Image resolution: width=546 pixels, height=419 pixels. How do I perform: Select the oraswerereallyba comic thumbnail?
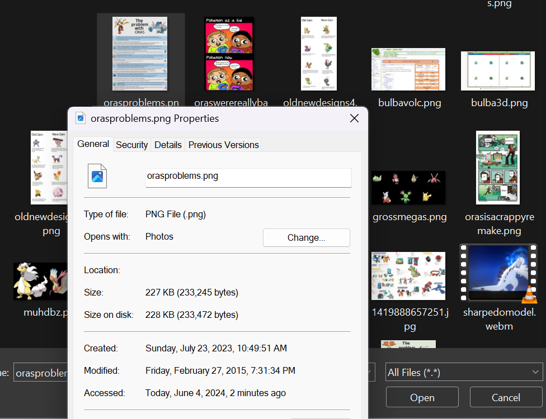[229, 54]
